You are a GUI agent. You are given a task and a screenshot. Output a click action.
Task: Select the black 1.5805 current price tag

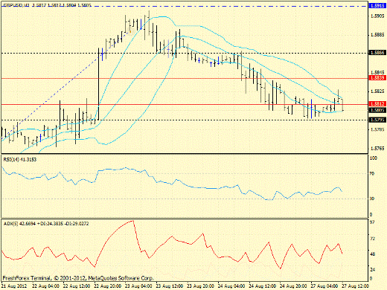377,110
